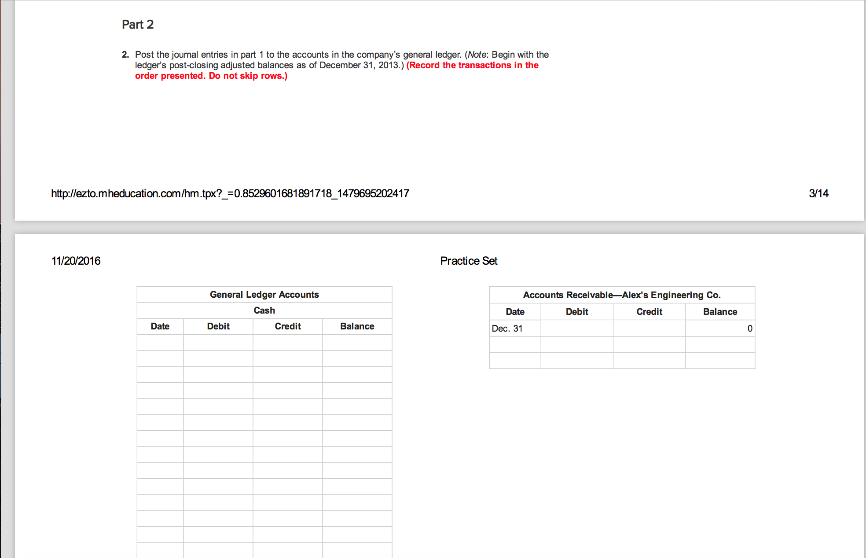Image resolution: width=866 pixels, height=558 pixels.
Task: Click the ezto.mheducation.com URL link
Action: [x=229, y=193]
